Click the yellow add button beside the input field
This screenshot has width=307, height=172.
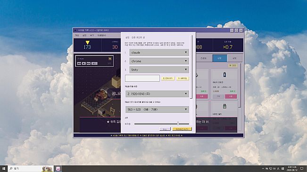(168, 78)
